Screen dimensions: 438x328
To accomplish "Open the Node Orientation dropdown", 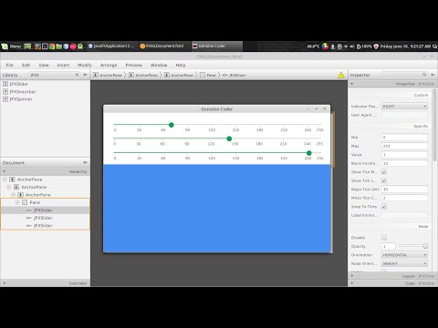I will 404,263.
